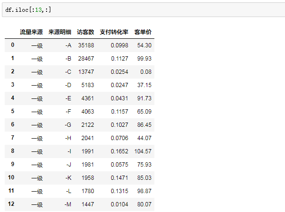Click visitor count 4063
Viewport: 285px width, 212px height.
tap(87, 112)
